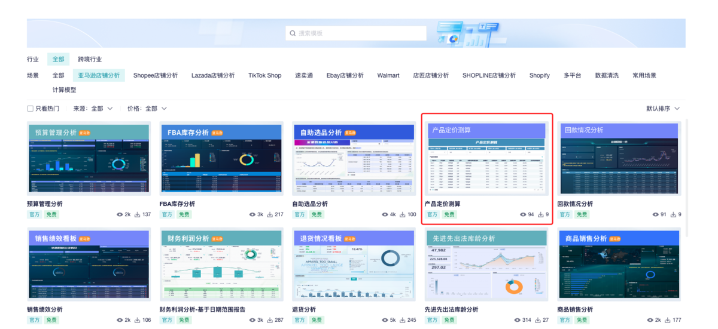The height and width of the screenshot is (329, 718).
Task: Open the 销售绩效分析 template title
Action: click(x=45, y=309)
